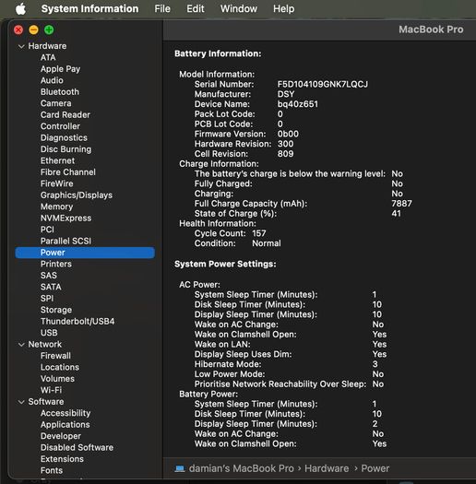Click the MacBook Pro window title
Screen dimensions: 476x484
point(431,30)
